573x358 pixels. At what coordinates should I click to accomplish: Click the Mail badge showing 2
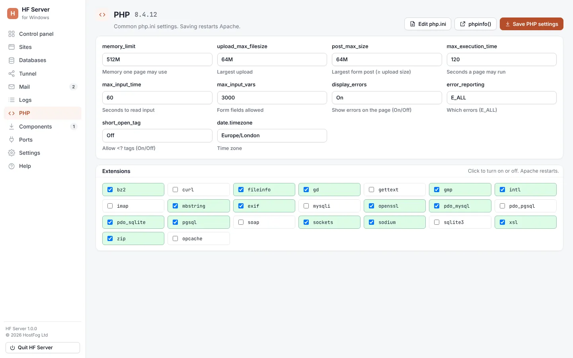coord(73,87)
